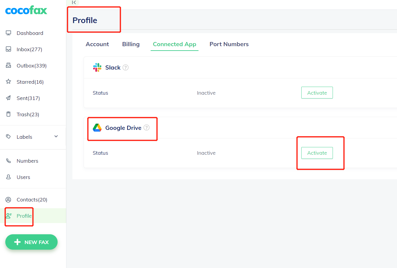The image size is (397, 268).
Task: Open Trash(23) folder
Action: coord(28,114)
